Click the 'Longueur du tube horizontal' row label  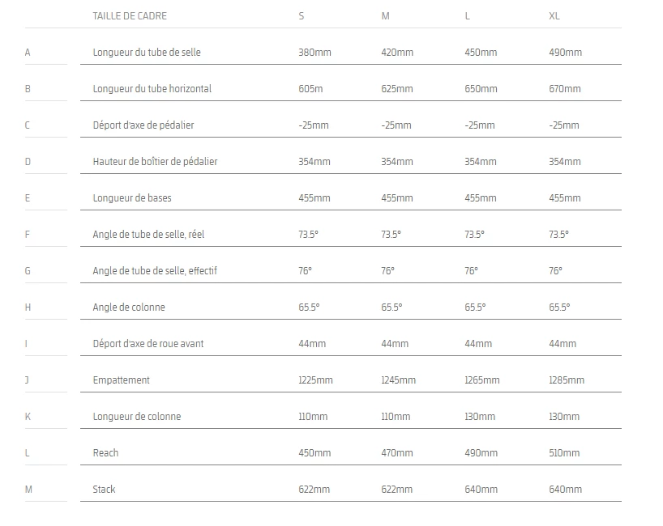pos(152,89)
